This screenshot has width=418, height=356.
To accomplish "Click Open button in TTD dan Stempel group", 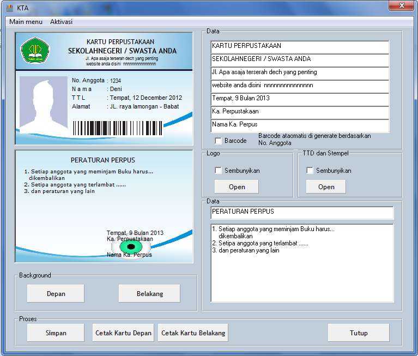I will point(326,186).
